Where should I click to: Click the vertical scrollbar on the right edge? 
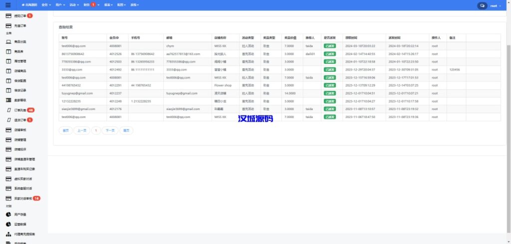click(509, 100)
